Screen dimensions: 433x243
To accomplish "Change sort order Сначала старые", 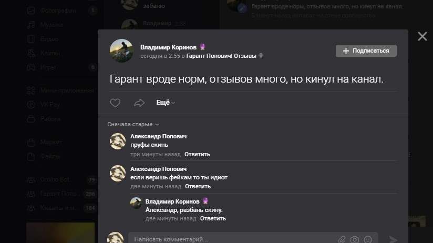I will 133,125.
